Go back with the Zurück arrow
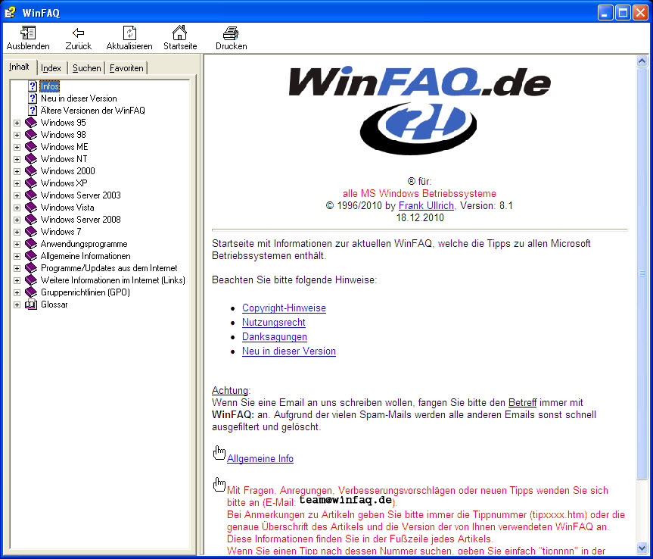The image size is (653, 559). 78,38
